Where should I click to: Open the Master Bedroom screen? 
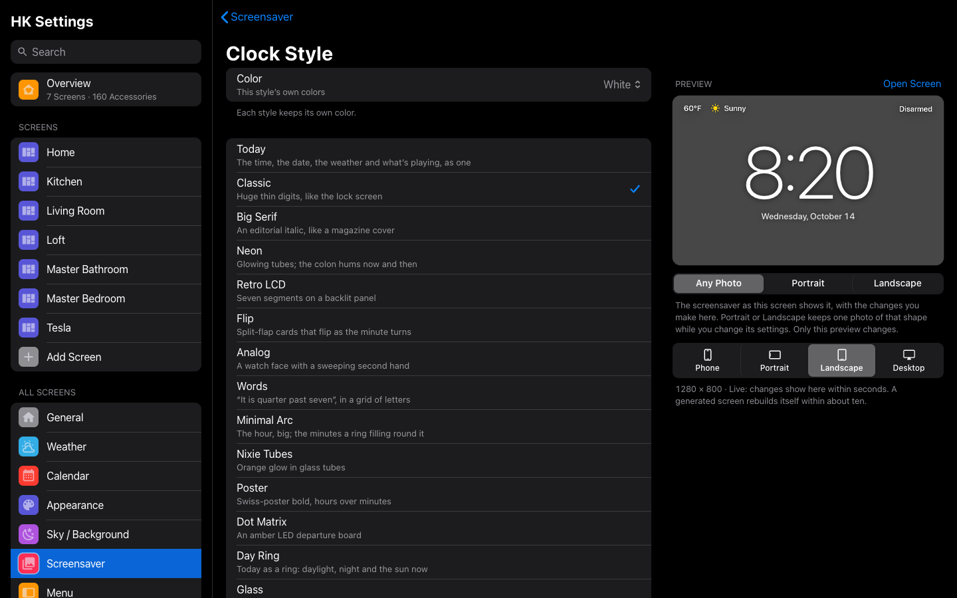[106, 298]
